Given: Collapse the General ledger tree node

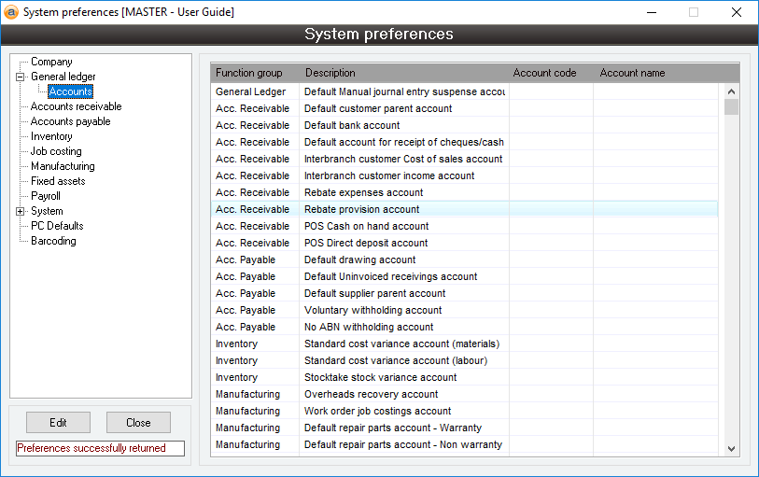Looking at the screenshot, I should point(21,77).
